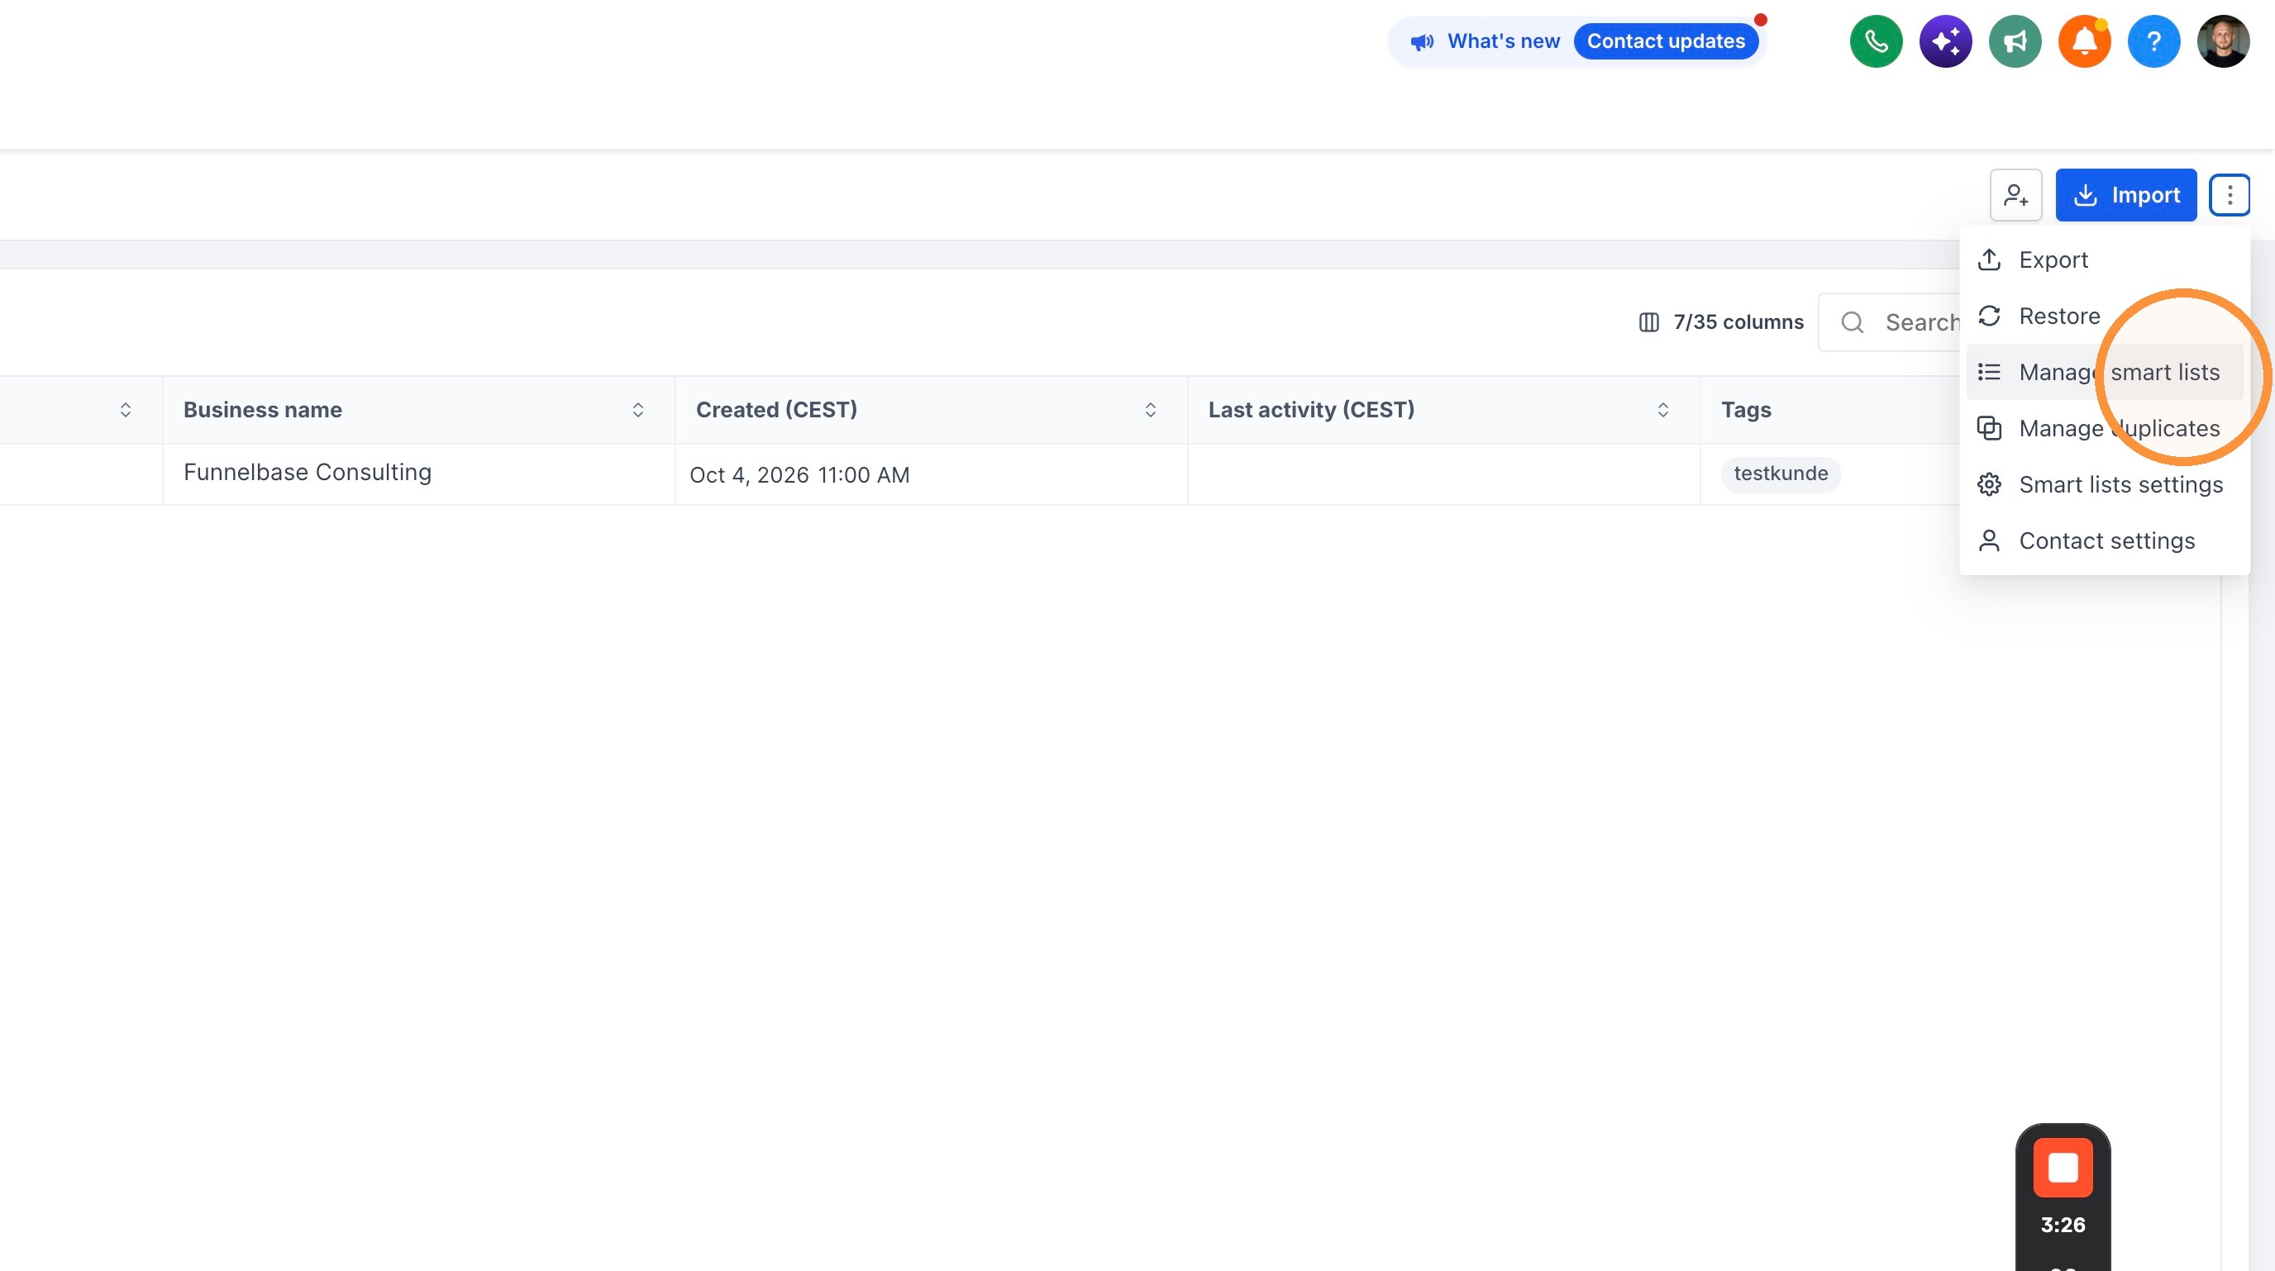
Task: Open the user profile avatar
Action: click(2223, 41)
